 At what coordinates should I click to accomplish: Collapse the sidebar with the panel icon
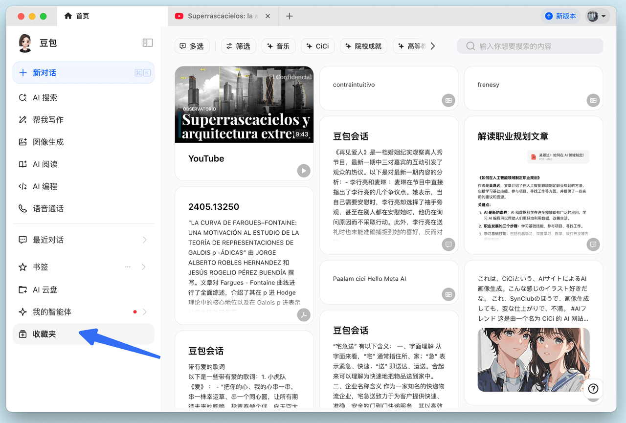click(x=148, y=43)
